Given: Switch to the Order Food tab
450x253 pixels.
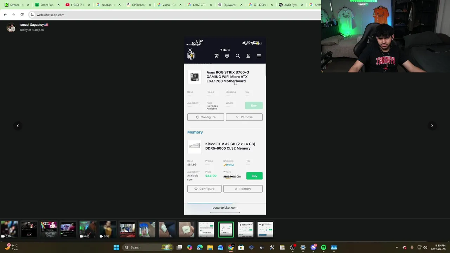Looking at the screenshot, I should pyautogui.click(x=47, y=5).
